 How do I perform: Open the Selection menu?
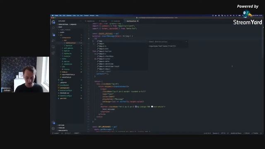coord(69,16)
